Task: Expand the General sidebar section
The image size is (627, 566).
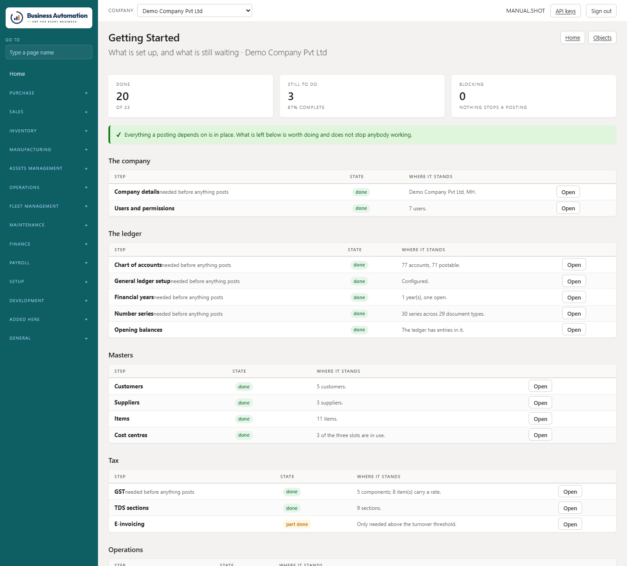Action: [x=49, y=338]
